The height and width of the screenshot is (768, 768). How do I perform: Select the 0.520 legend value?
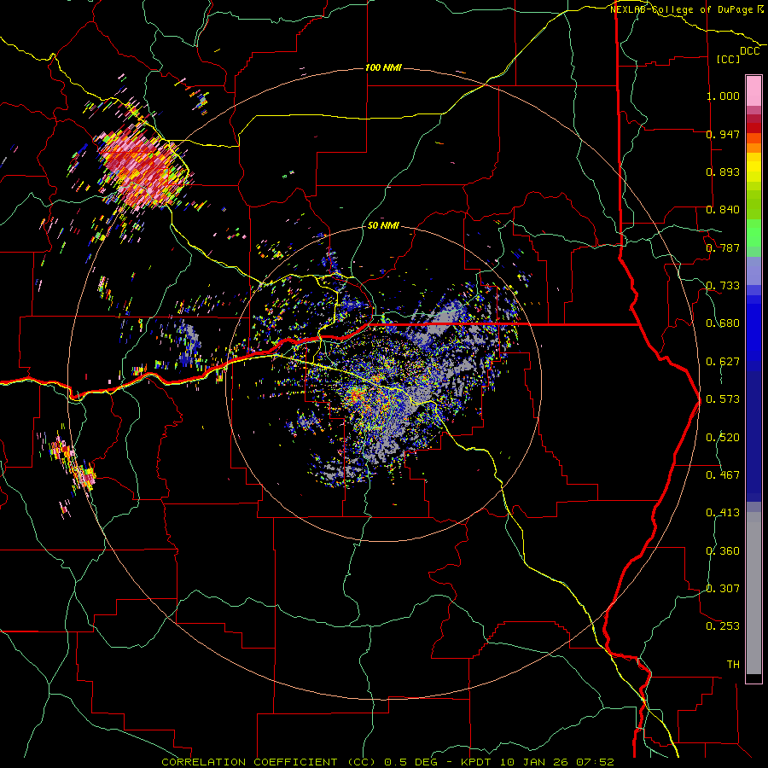[x=723, y=438]
